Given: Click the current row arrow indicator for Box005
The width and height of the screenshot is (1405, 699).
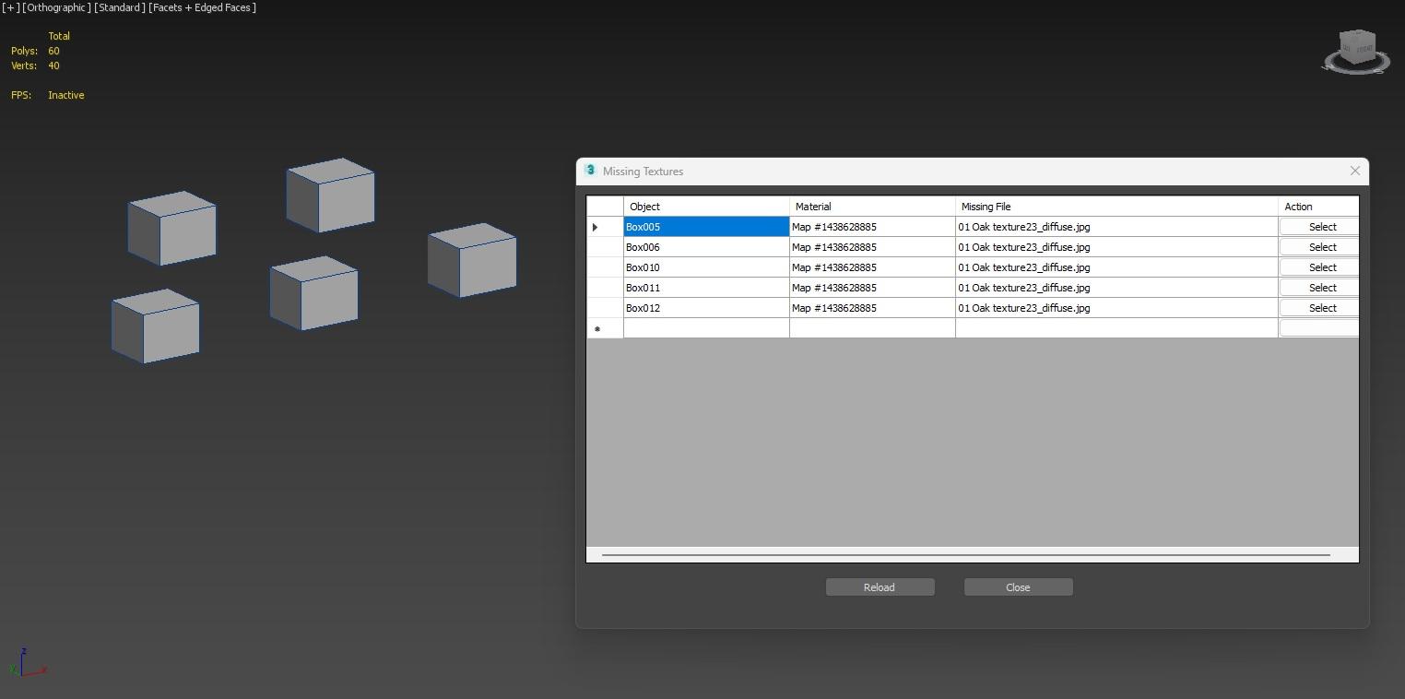Looking at the screenshot, I should pos(596,227).
